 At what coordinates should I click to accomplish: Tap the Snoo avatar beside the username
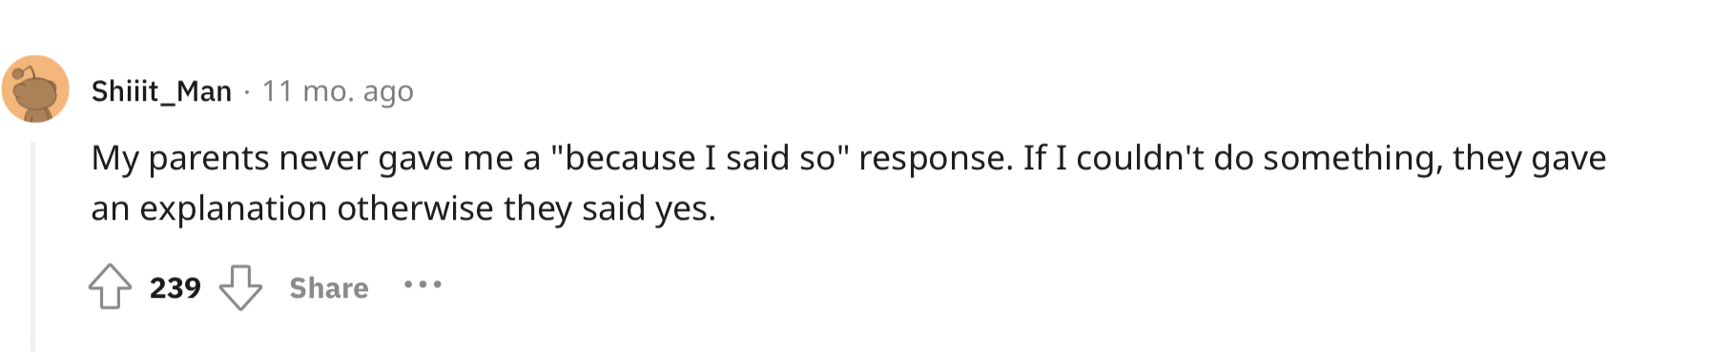click(x=35, y=89)
